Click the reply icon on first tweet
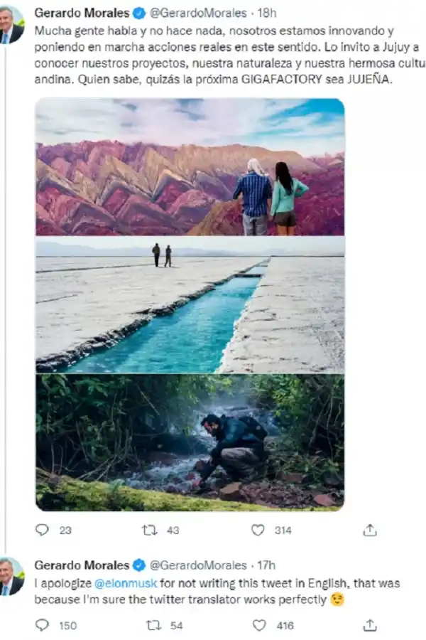Screen dimensions: 426x640 [43, 530]
